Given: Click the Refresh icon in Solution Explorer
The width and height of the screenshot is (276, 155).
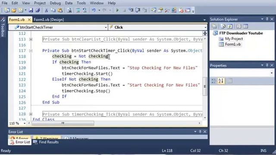Looking at the screenshot, I should pos(230,26).
